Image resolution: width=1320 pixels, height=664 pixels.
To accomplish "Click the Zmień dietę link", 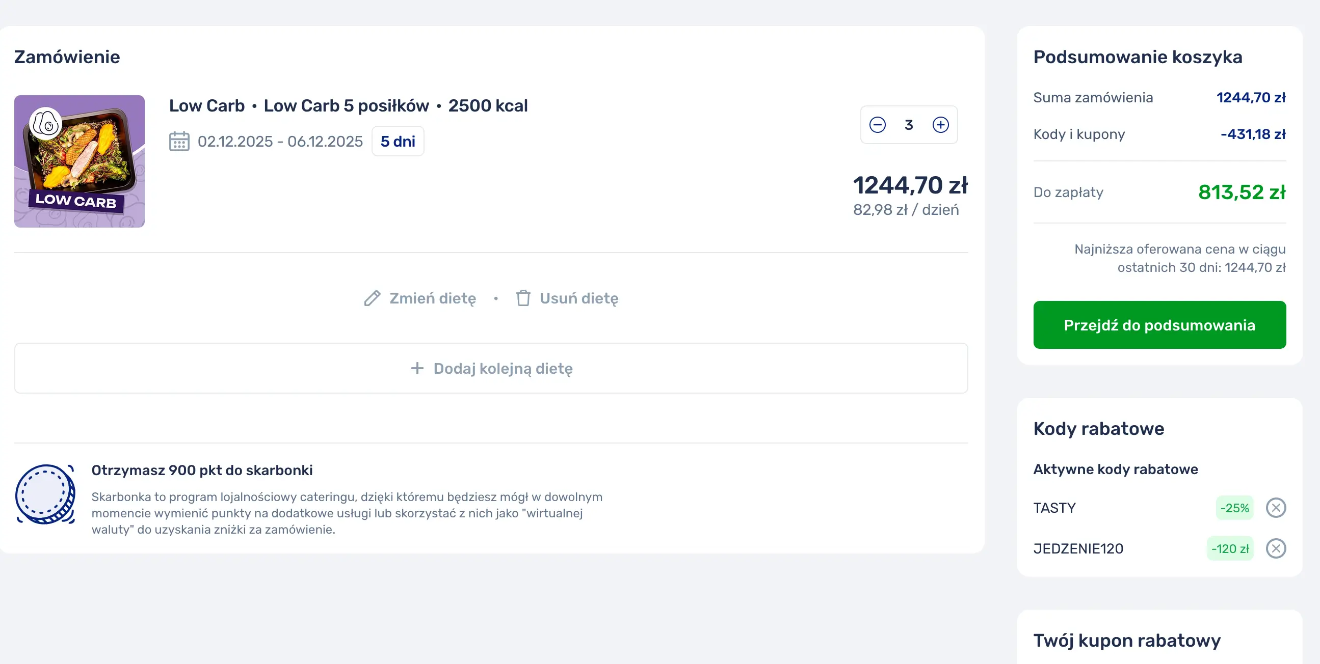I will click(x=432, y=298).
